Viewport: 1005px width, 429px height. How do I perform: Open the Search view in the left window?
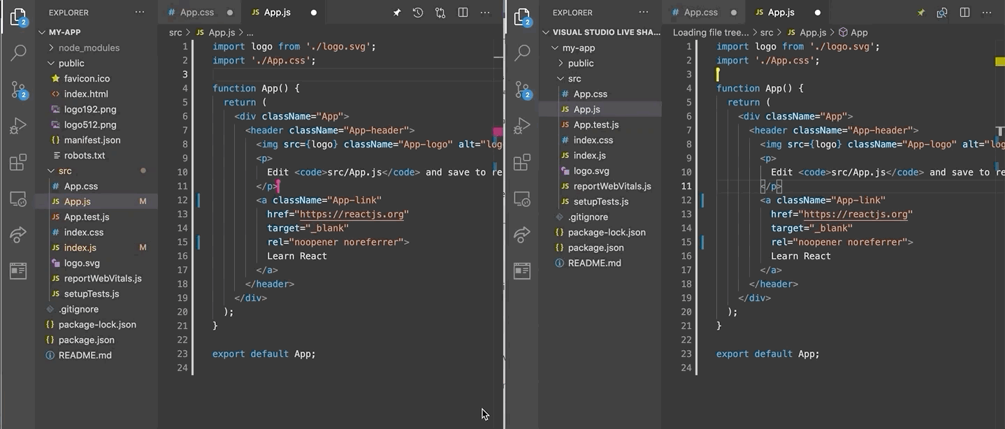pyautogui.click(x=18, y=52)
